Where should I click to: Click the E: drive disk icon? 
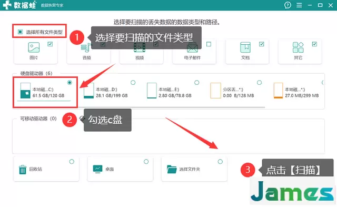point(152,91)
